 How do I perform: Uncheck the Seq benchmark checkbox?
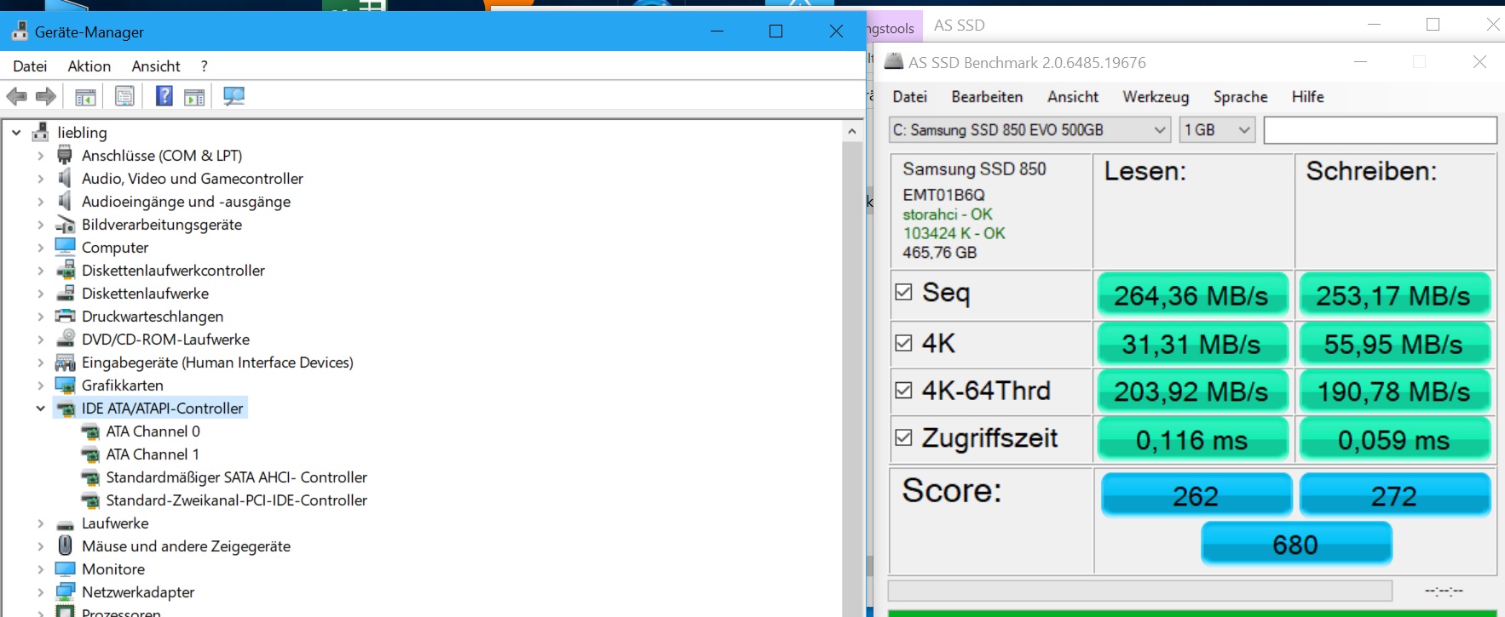[904, 292]
